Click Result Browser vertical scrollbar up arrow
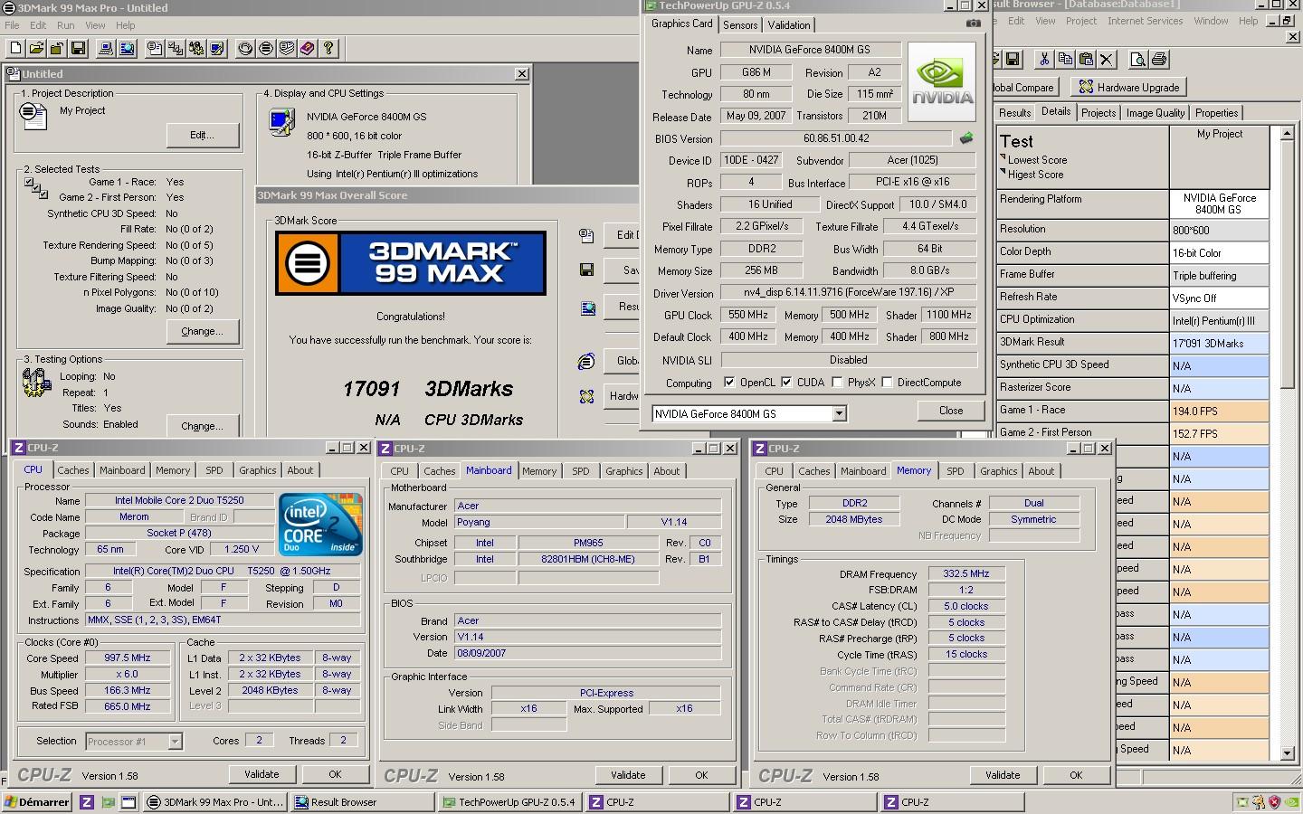 pos(1288,134)
